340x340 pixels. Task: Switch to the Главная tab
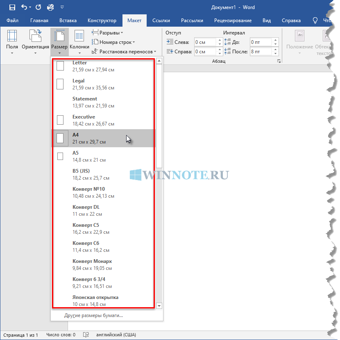tap(39, 21)
